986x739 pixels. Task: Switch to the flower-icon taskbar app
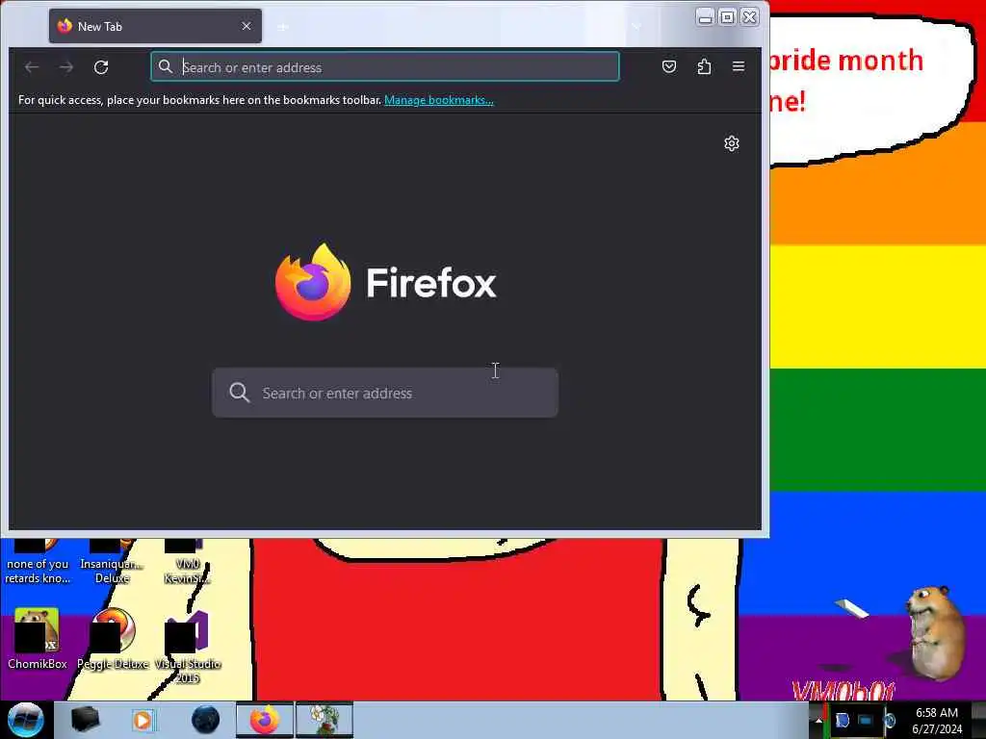(324, 720)
